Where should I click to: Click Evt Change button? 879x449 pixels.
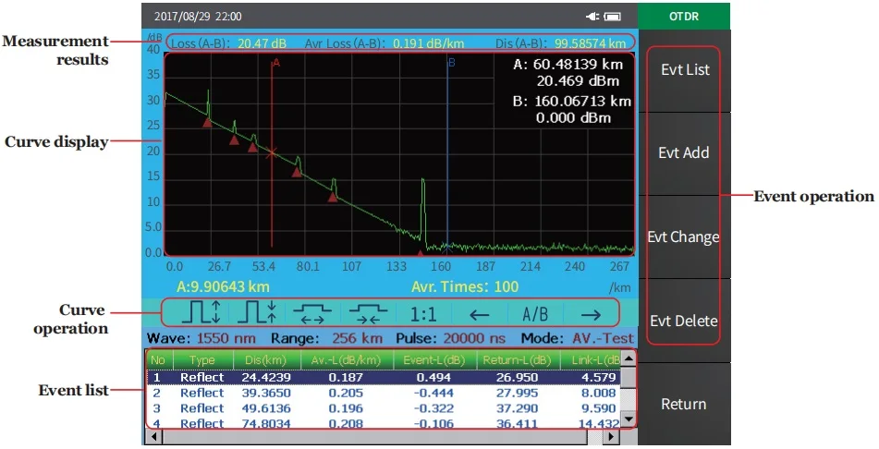[685, 237]
